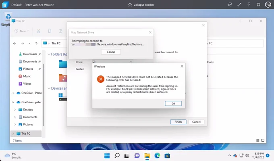Go back with the Explorer back arrow
The width and height of the screenshot is (274, 161).
[x=15, y=43]
